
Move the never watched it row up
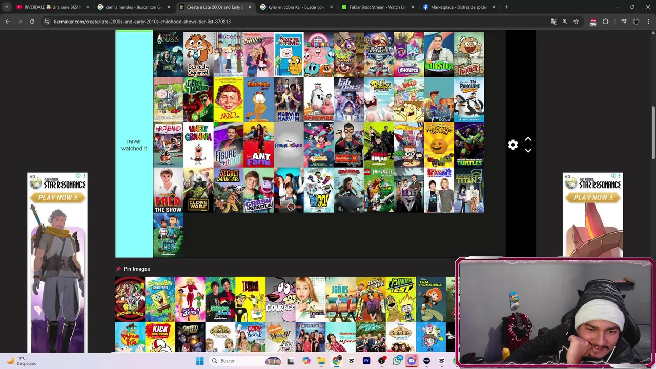coord(528,139)
